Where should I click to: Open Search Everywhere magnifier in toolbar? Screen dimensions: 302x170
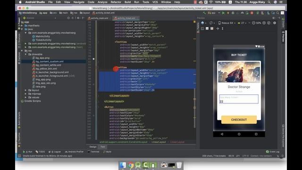(x=278, y=13)
